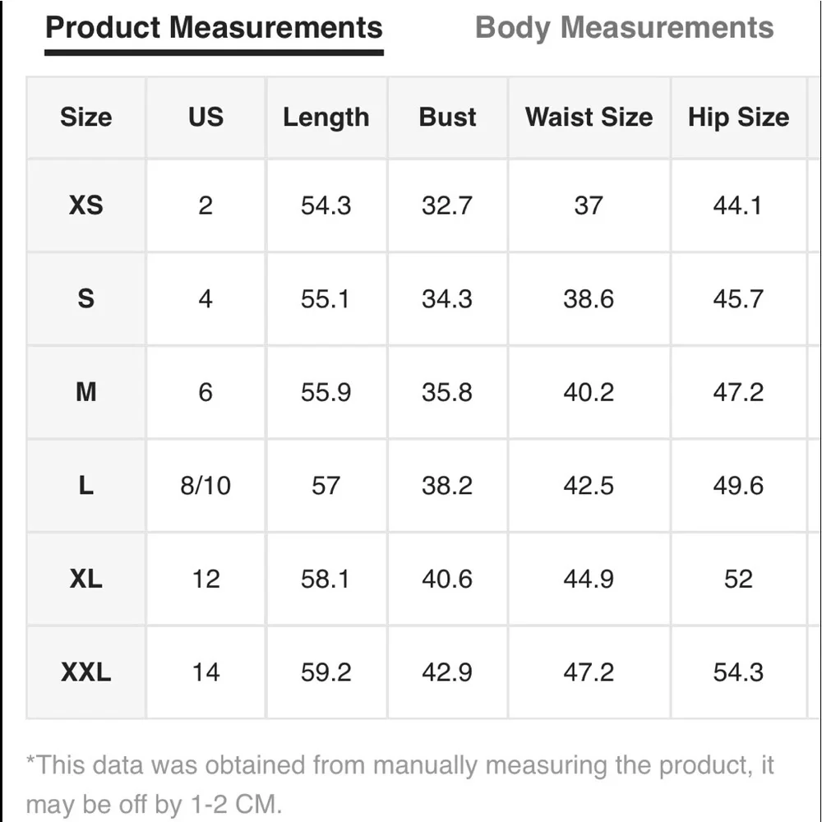Open the Body Measurements tab
822x822 pixels.
click(624, 28)
